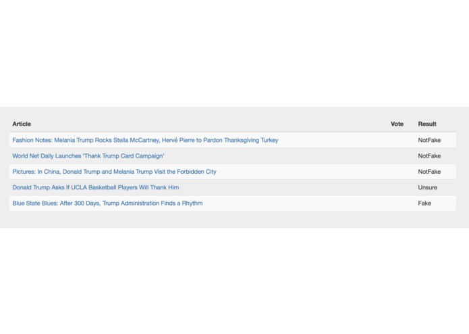Click the Vote column header
469x334 pixels.
coord(397,124)
